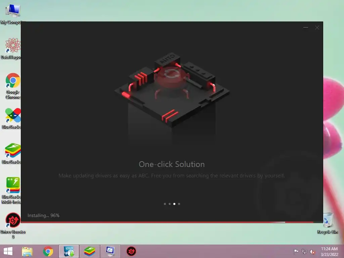Open the Recycle Bin desktop icon

point(328,223)
